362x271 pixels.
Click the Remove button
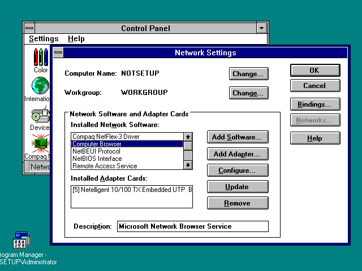238,203
